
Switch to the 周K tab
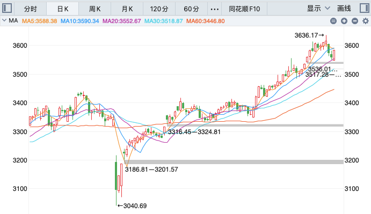pyautogui.click(x=95, y=9)
